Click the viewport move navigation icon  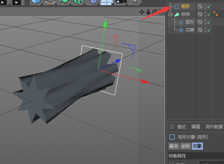click(142, 12)
